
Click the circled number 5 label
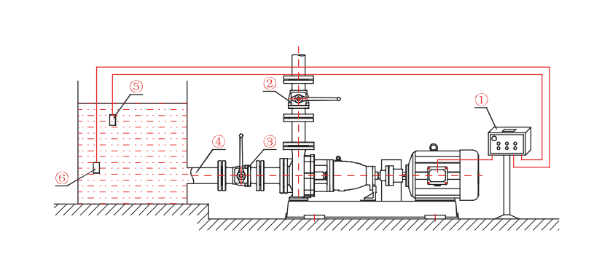pyautogui.click(x=136, y=87)
